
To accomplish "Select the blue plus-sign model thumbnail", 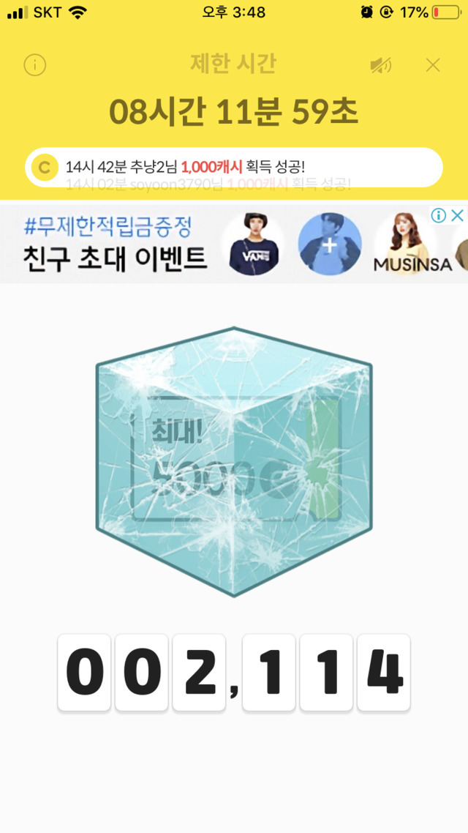I will pyautogui.click(x=330, y=244).
